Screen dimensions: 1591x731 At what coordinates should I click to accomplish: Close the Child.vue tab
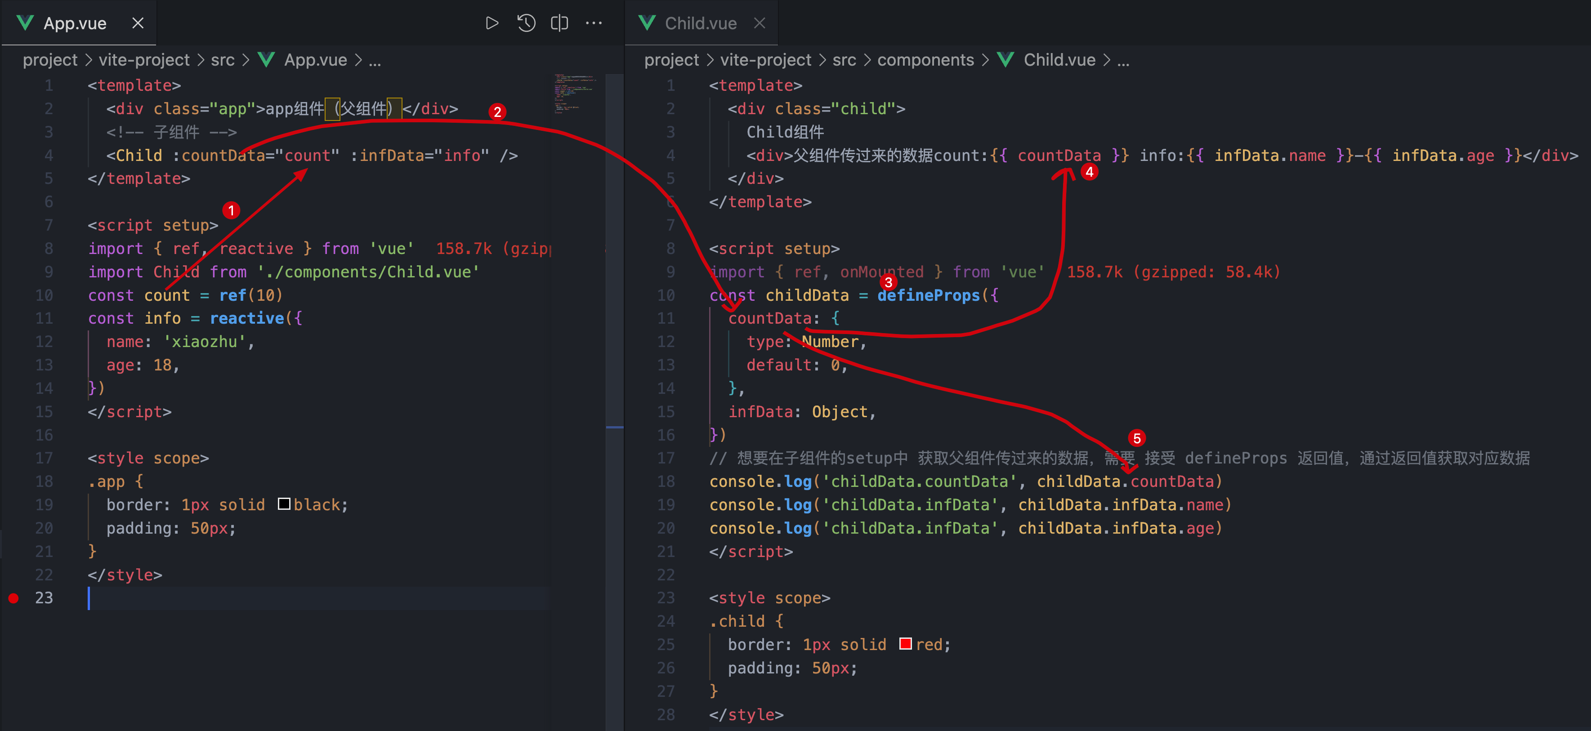760,23
